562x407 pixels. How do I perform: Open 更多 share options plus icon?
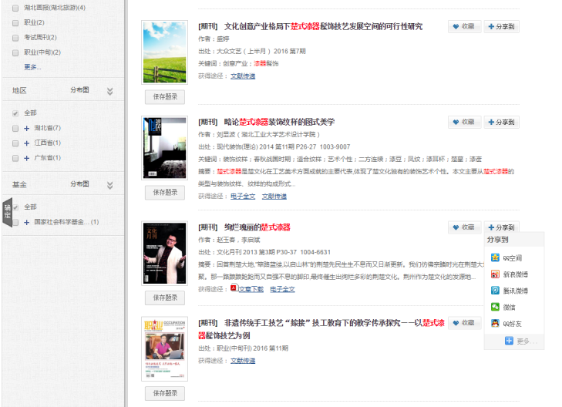coord(509,341)
